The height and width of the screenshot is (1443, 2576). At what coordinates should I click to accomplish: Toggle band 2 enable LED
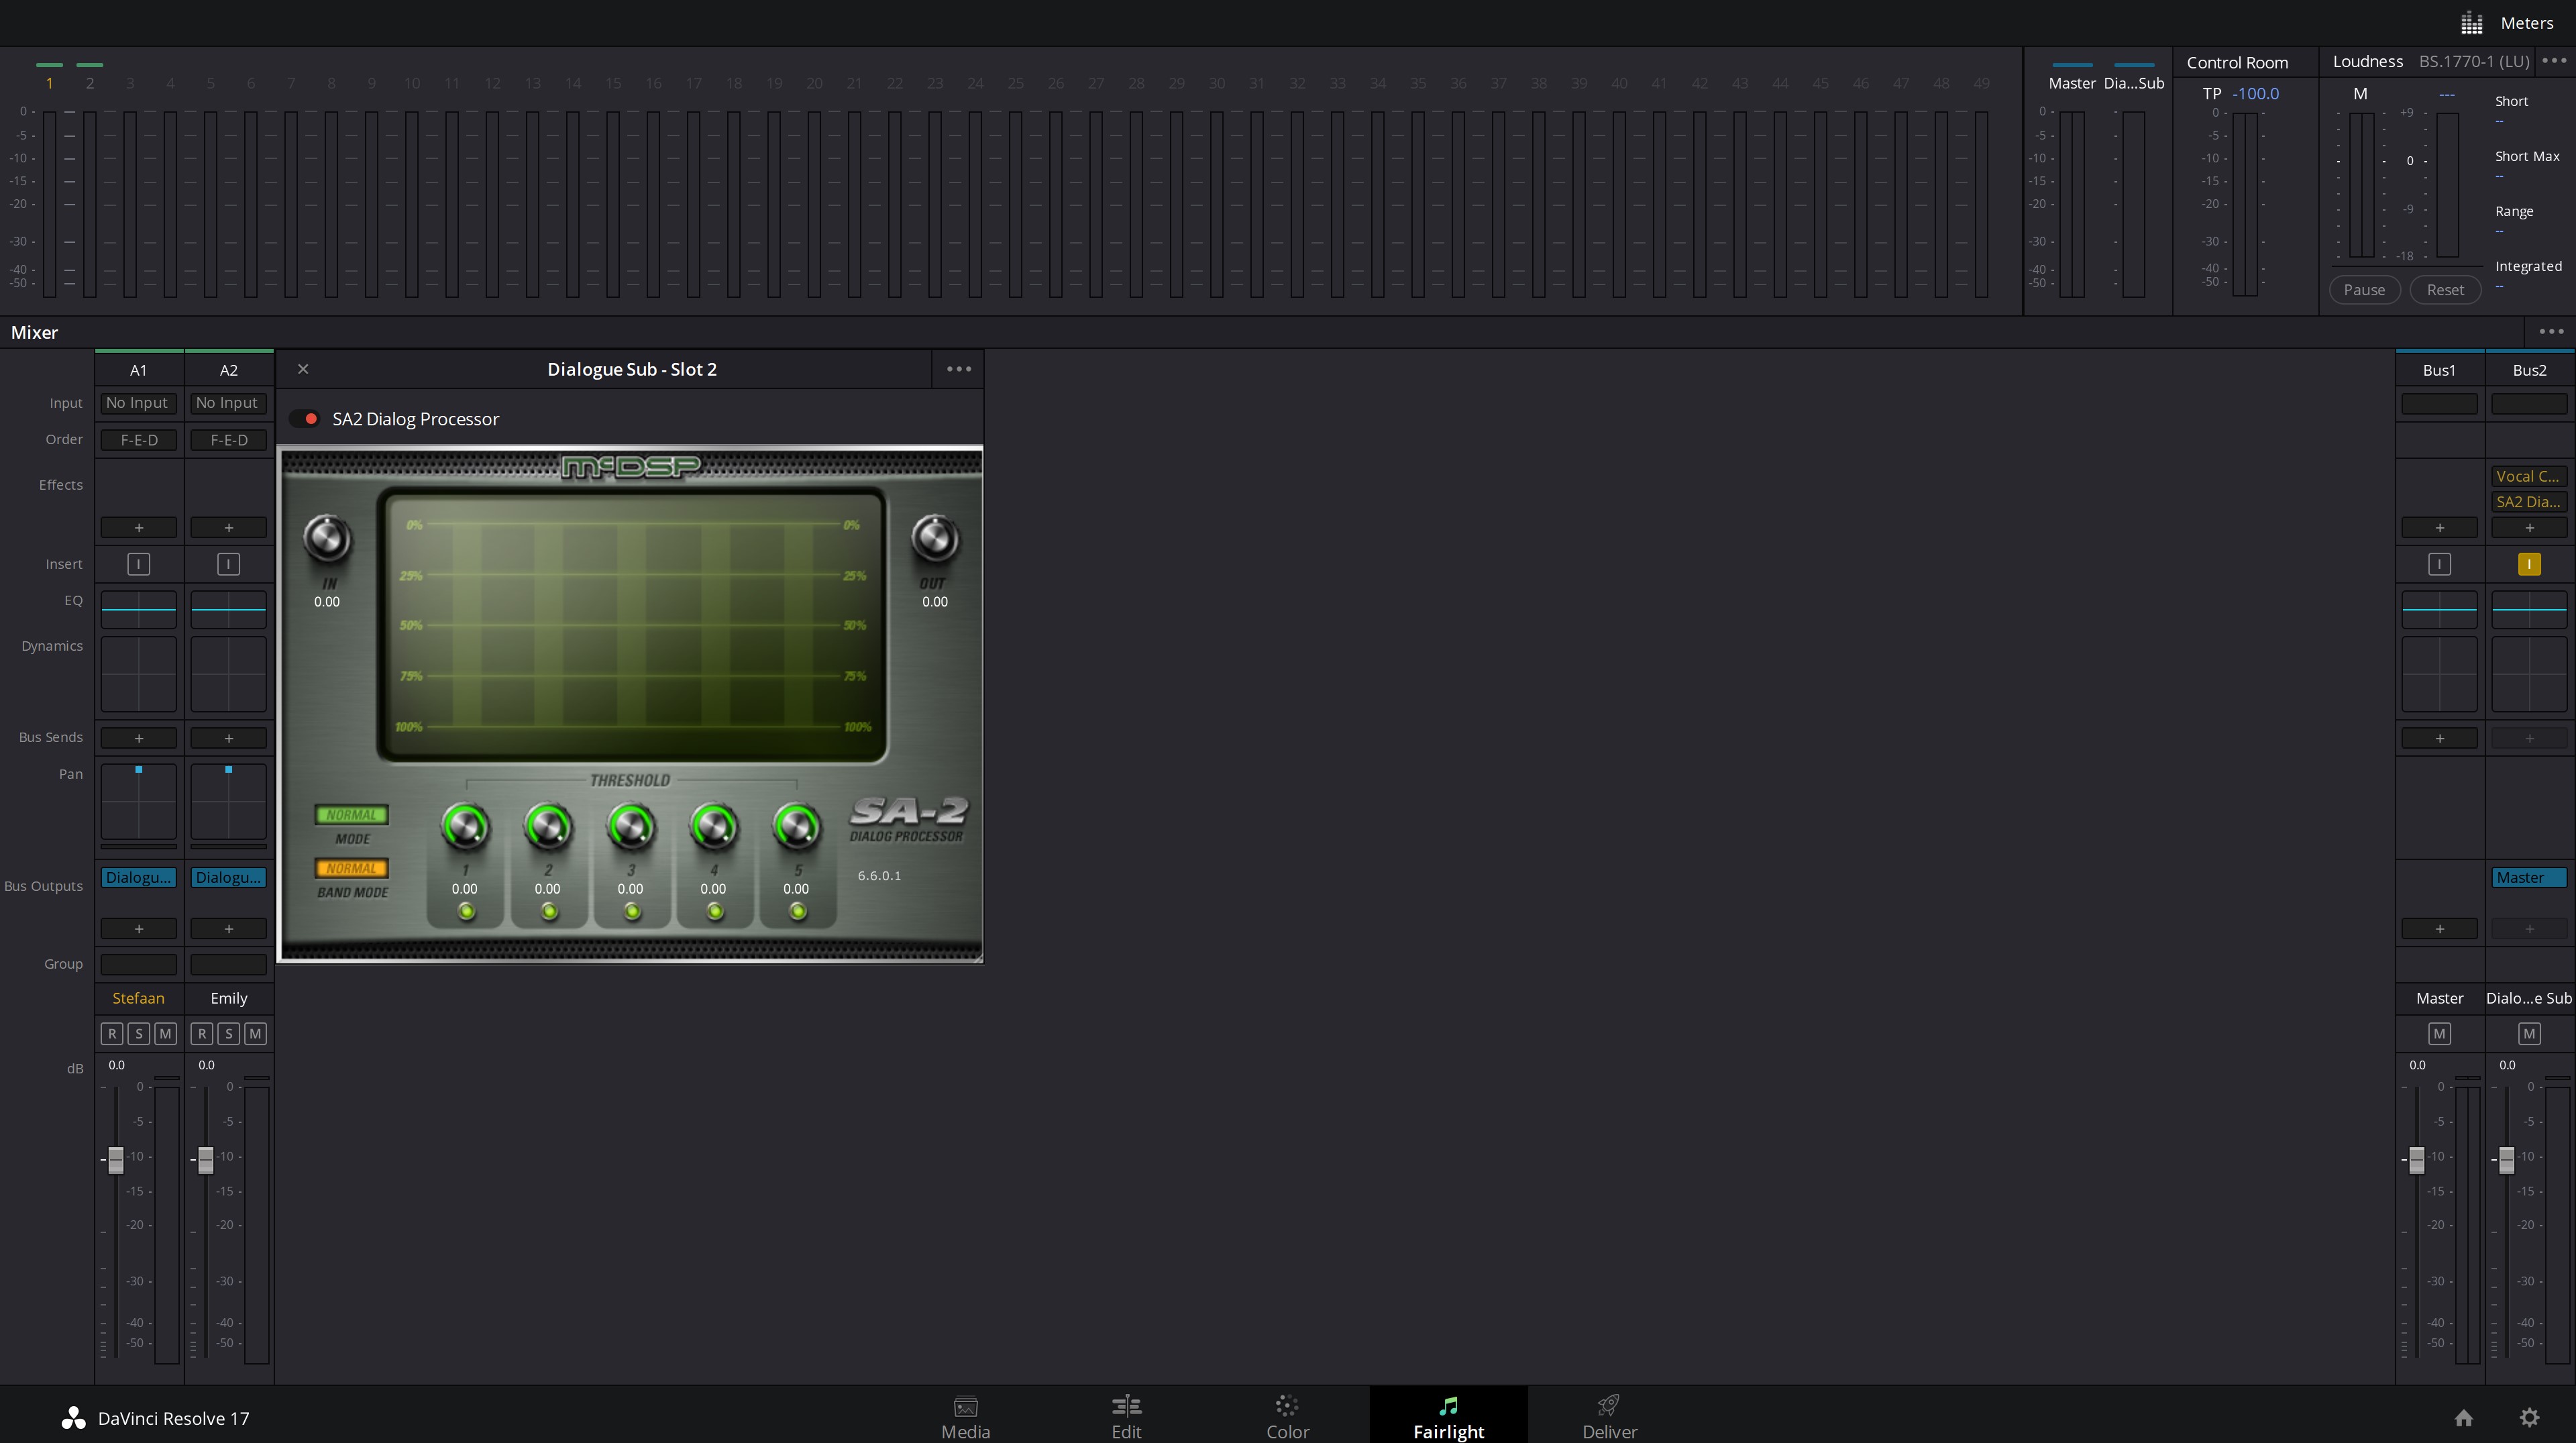549,911
